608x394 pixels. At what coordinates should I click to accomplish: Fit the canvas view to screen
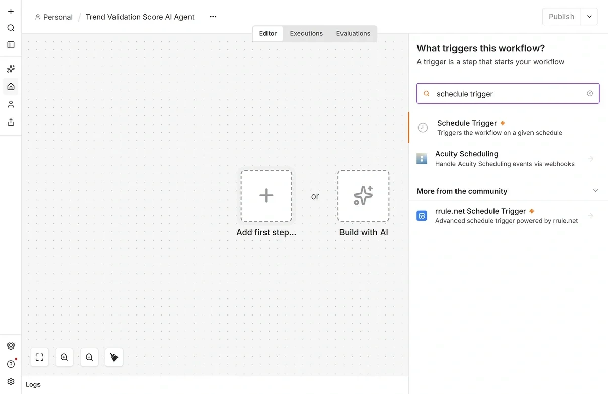40,357
